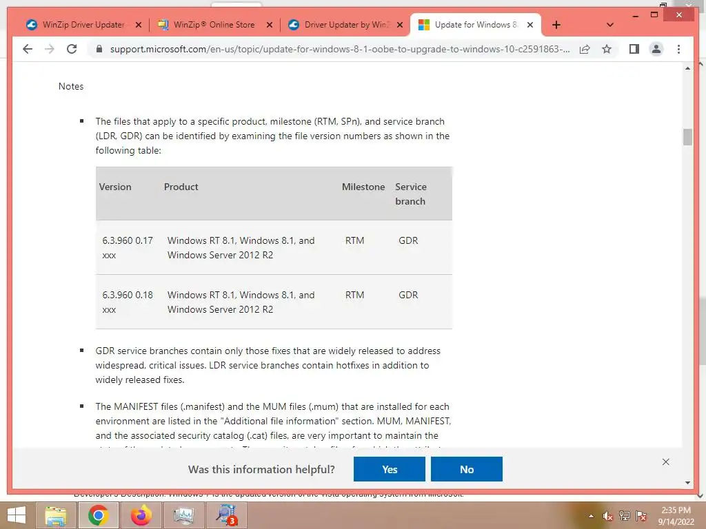
Task: Answer Yes to helpful survey
Action: pos(390,469)
